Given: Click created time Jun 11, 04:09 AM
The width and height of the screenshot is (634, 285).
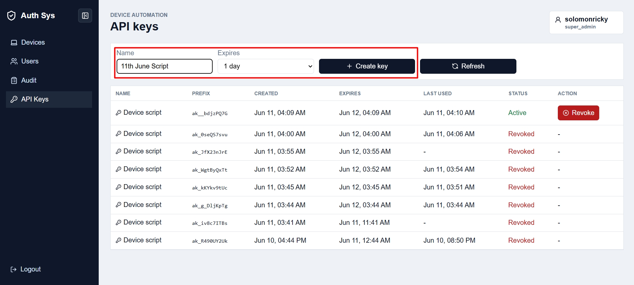Looking at the screenshot, I should click(280, 113).
